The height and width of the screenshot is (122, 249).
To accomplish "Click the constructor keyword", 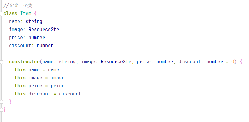I will click(24, 62).
